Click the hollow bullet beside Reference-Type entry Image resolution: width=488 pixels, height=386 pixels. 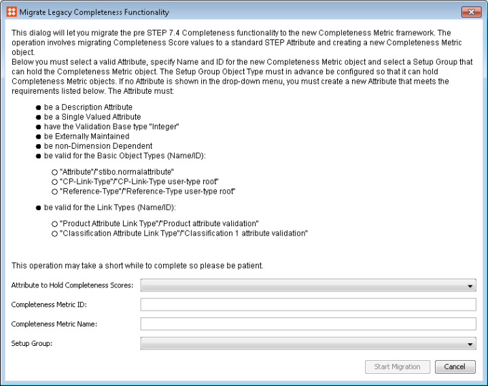55,192
